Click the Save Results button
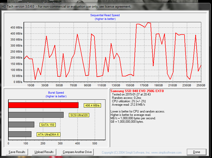 coord(17,152)
